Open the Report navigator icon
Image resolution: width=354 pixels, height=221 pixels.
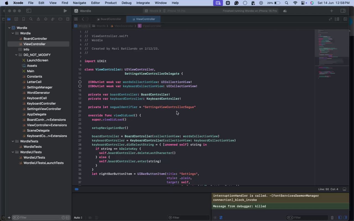click(68, 19)
